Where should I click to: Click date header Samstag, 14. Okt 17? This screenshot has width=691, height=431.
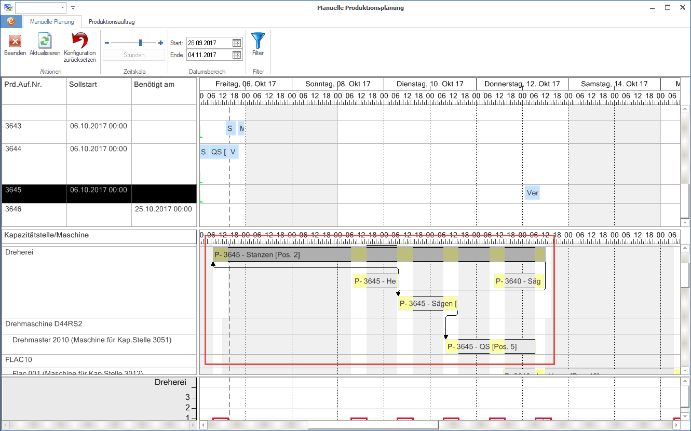614,84
